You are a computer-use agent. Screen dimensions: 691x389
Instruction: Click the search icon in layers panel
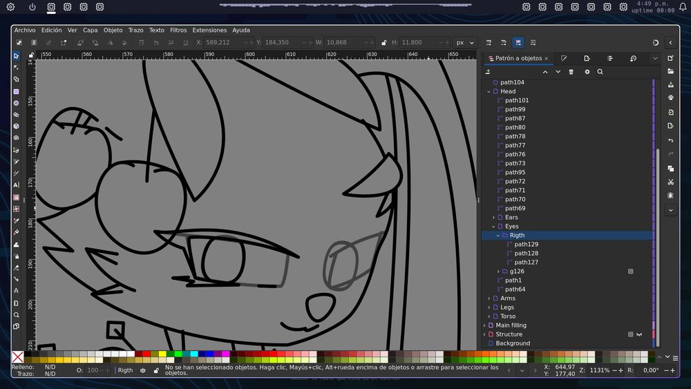pos(600,72)
